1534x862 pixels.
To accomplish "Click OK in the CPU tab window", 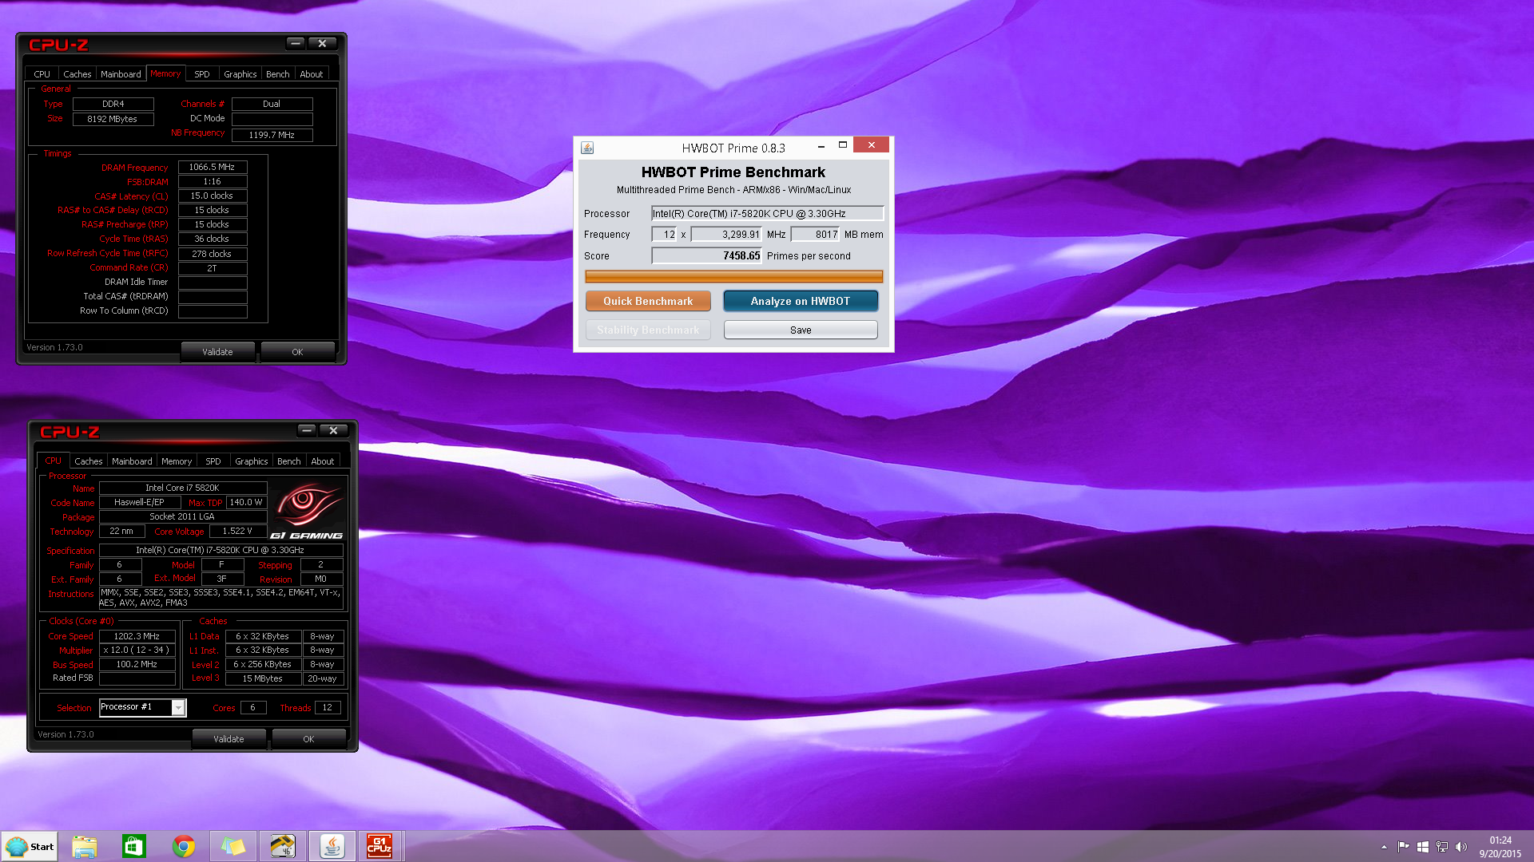I will [308, 739].
